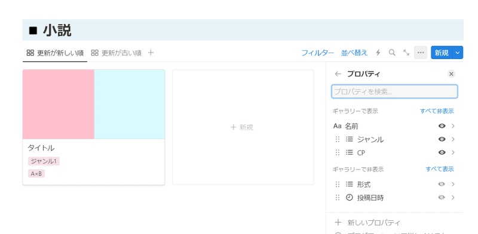Click すべて非表示 link
The height and width of the screenshot is (234, 478).
[x=437, y=111]
